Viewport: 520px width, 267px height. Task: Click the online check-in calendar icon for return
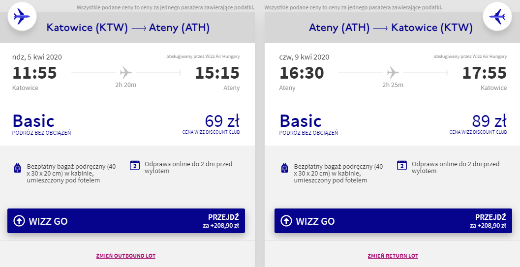(x=402, y=166)
